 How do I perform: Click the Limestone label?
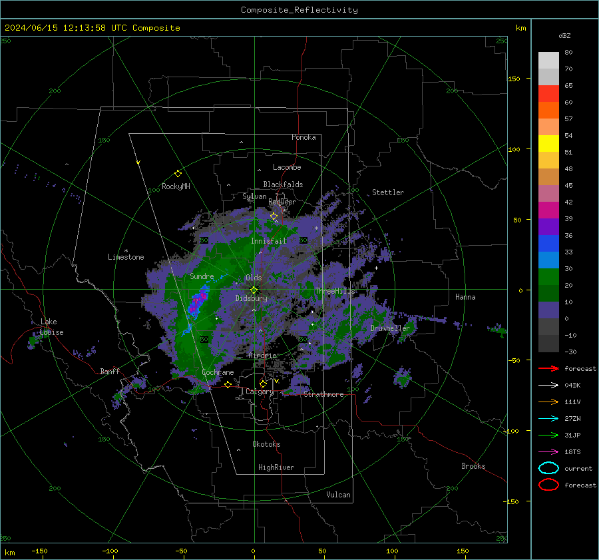pyautogui.click(x=126, y=257)
